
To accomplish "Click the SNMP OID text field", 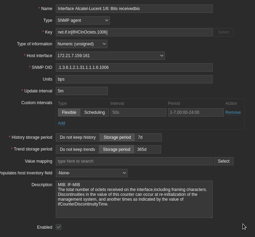I will [134, 67].
